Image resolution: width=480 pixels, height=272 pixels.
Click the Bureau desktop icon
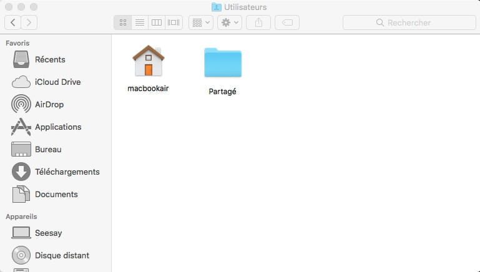point(21,149)
